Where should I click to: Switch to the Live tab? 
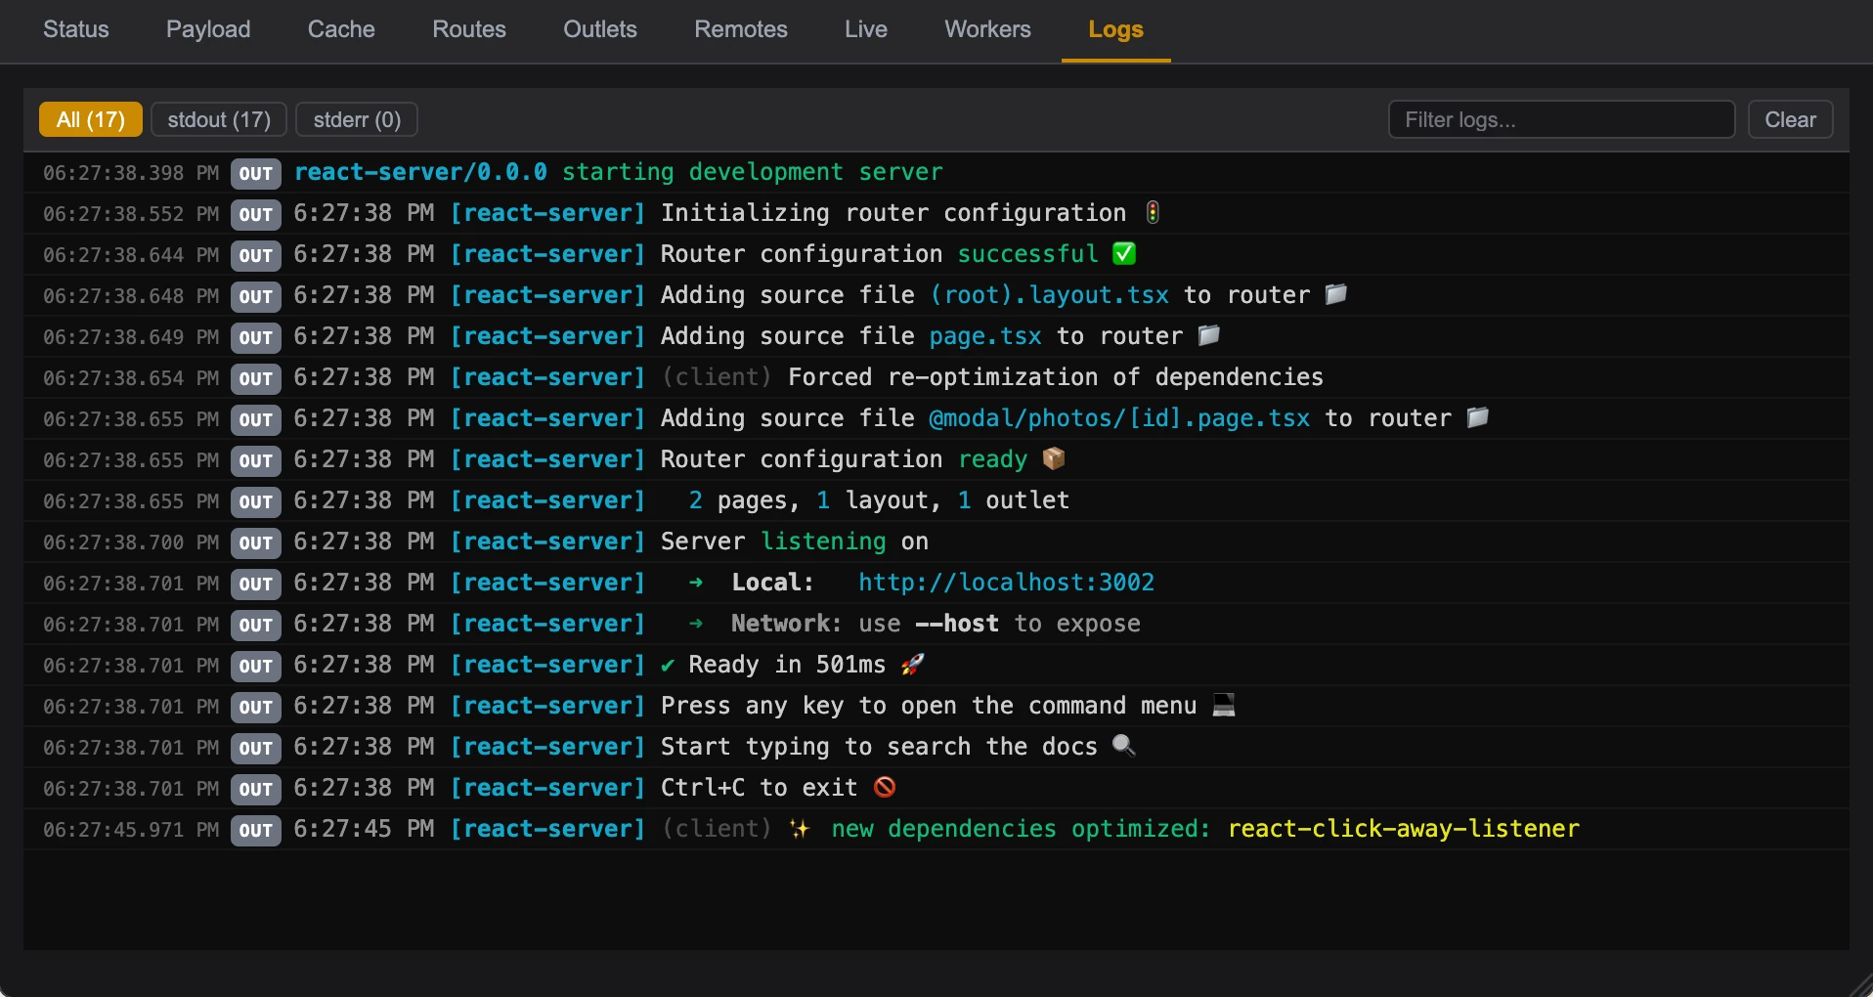tap(866, 29)
